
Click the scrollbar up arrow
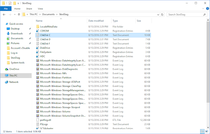click(208, 20)
